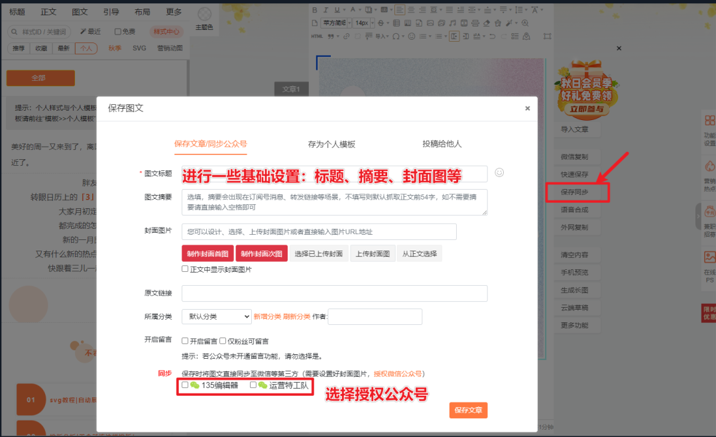The image size is (716, 437).
Task: Click the emoji smiley icon beside title field
Action: tap(499, 172)
